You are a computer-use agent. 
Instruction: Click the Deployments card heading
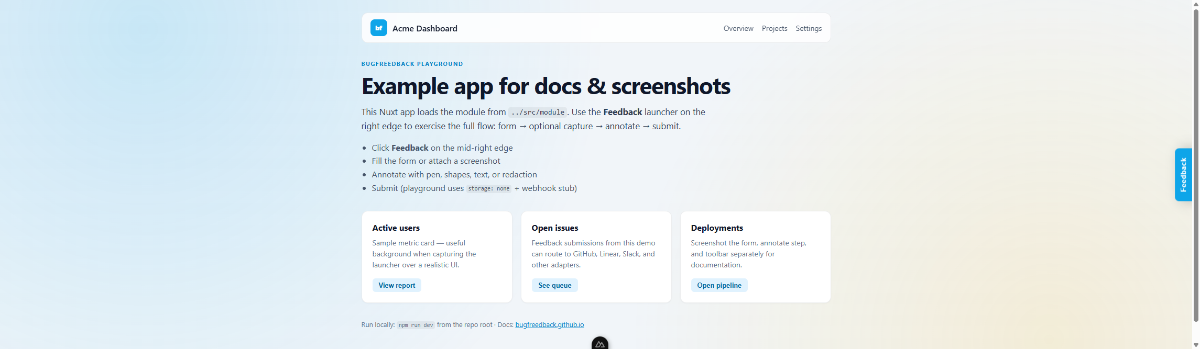pyautogui.click(x=716, y=228)
